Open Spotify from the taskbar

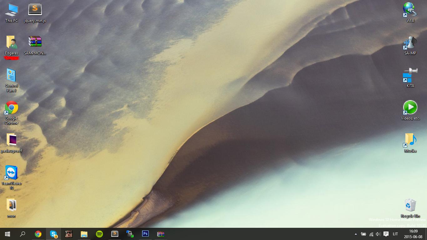[99, 234]
